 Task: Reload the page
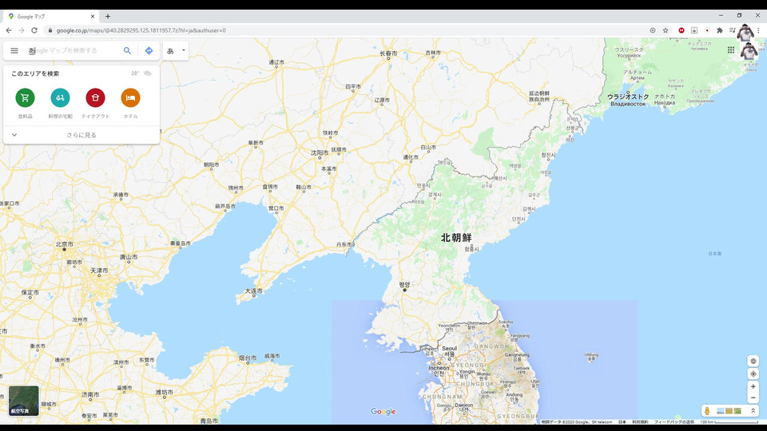coord(34,30)
